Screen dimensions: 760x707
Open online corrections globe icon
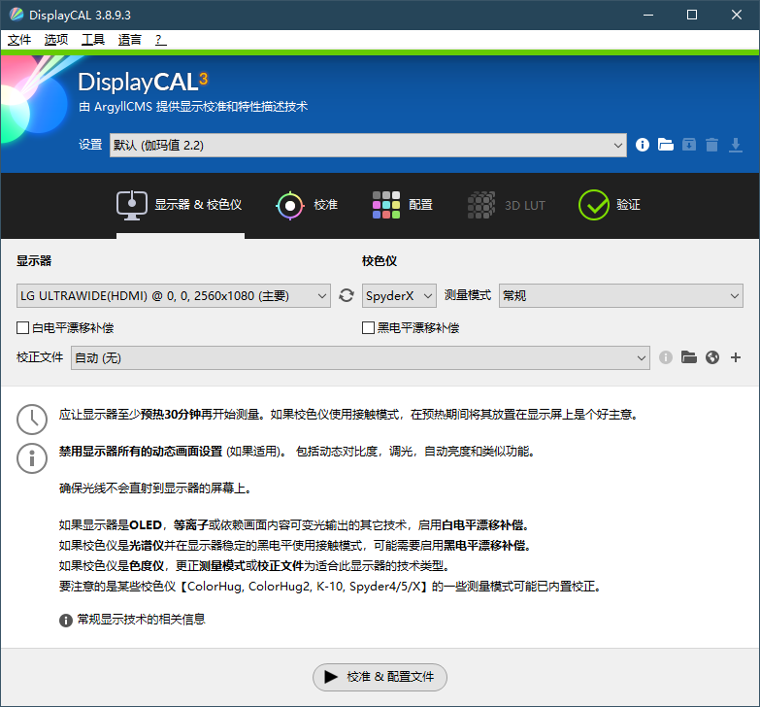click(712, 357)
